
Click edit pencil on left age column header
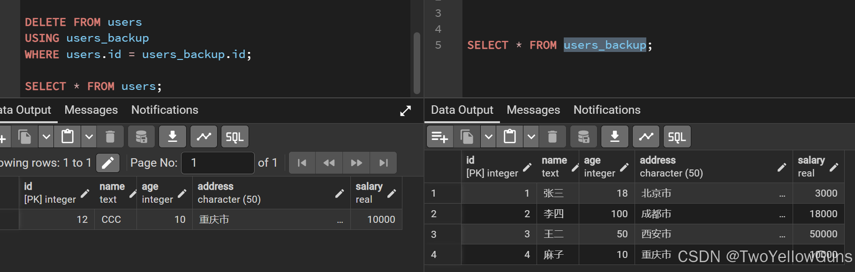pyautogui.click(x=182, y=193)
